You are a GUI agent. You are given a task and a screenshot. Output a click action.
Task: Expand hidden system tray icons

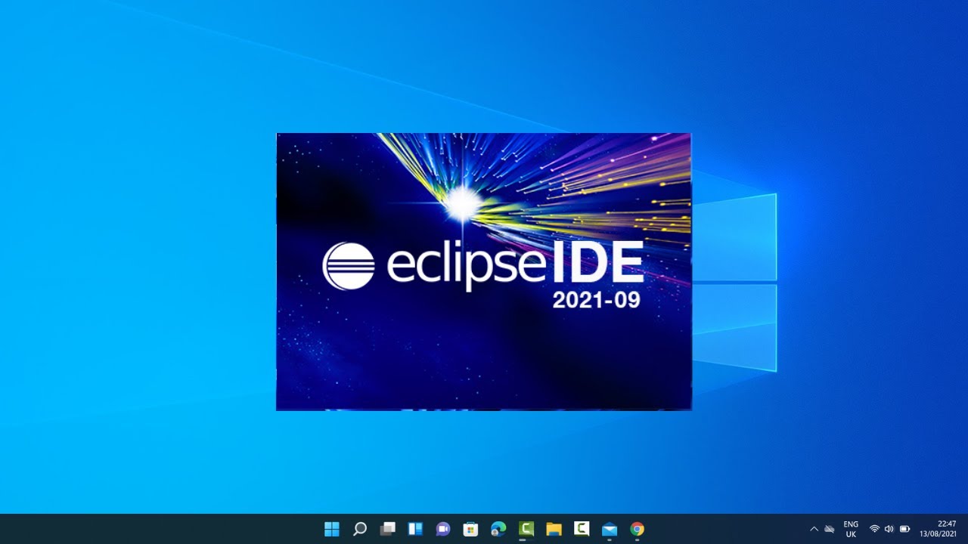pos(814,529)
